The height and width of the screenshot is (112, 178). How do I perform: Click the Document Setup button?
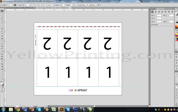point(81,5)
